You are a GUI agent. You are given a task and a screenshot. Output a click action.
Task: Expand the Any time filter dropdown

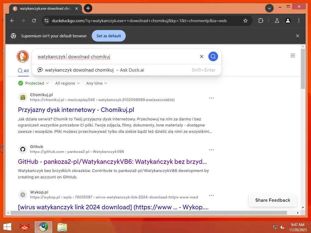pos(97,83)
